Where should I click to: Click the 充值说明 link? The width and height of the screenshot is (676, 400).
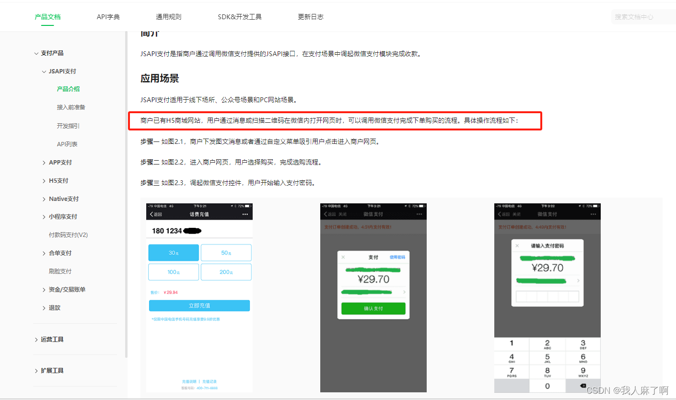pos(189,382)
